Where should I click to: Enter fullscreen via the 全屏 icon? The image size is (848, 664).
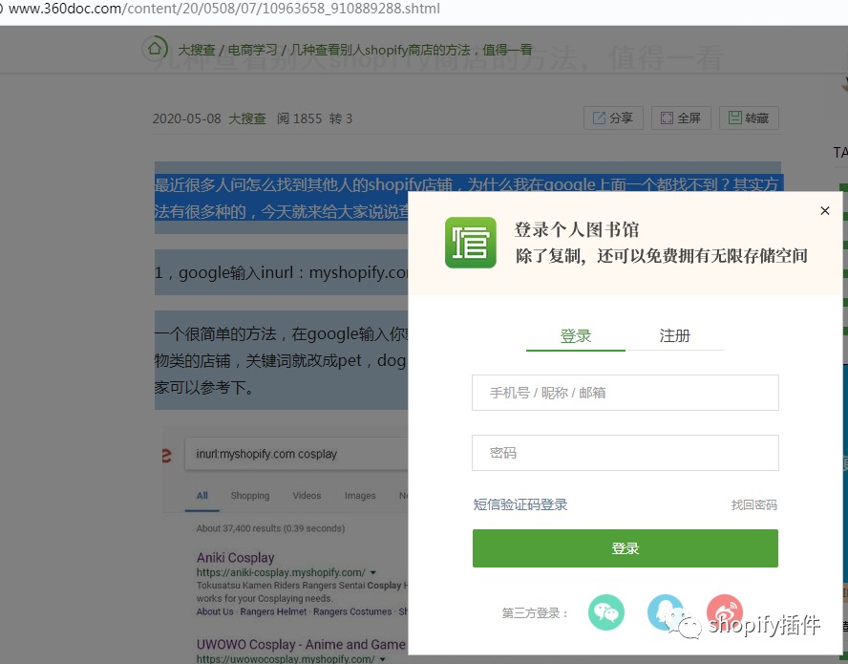click(x=681, y=118)
